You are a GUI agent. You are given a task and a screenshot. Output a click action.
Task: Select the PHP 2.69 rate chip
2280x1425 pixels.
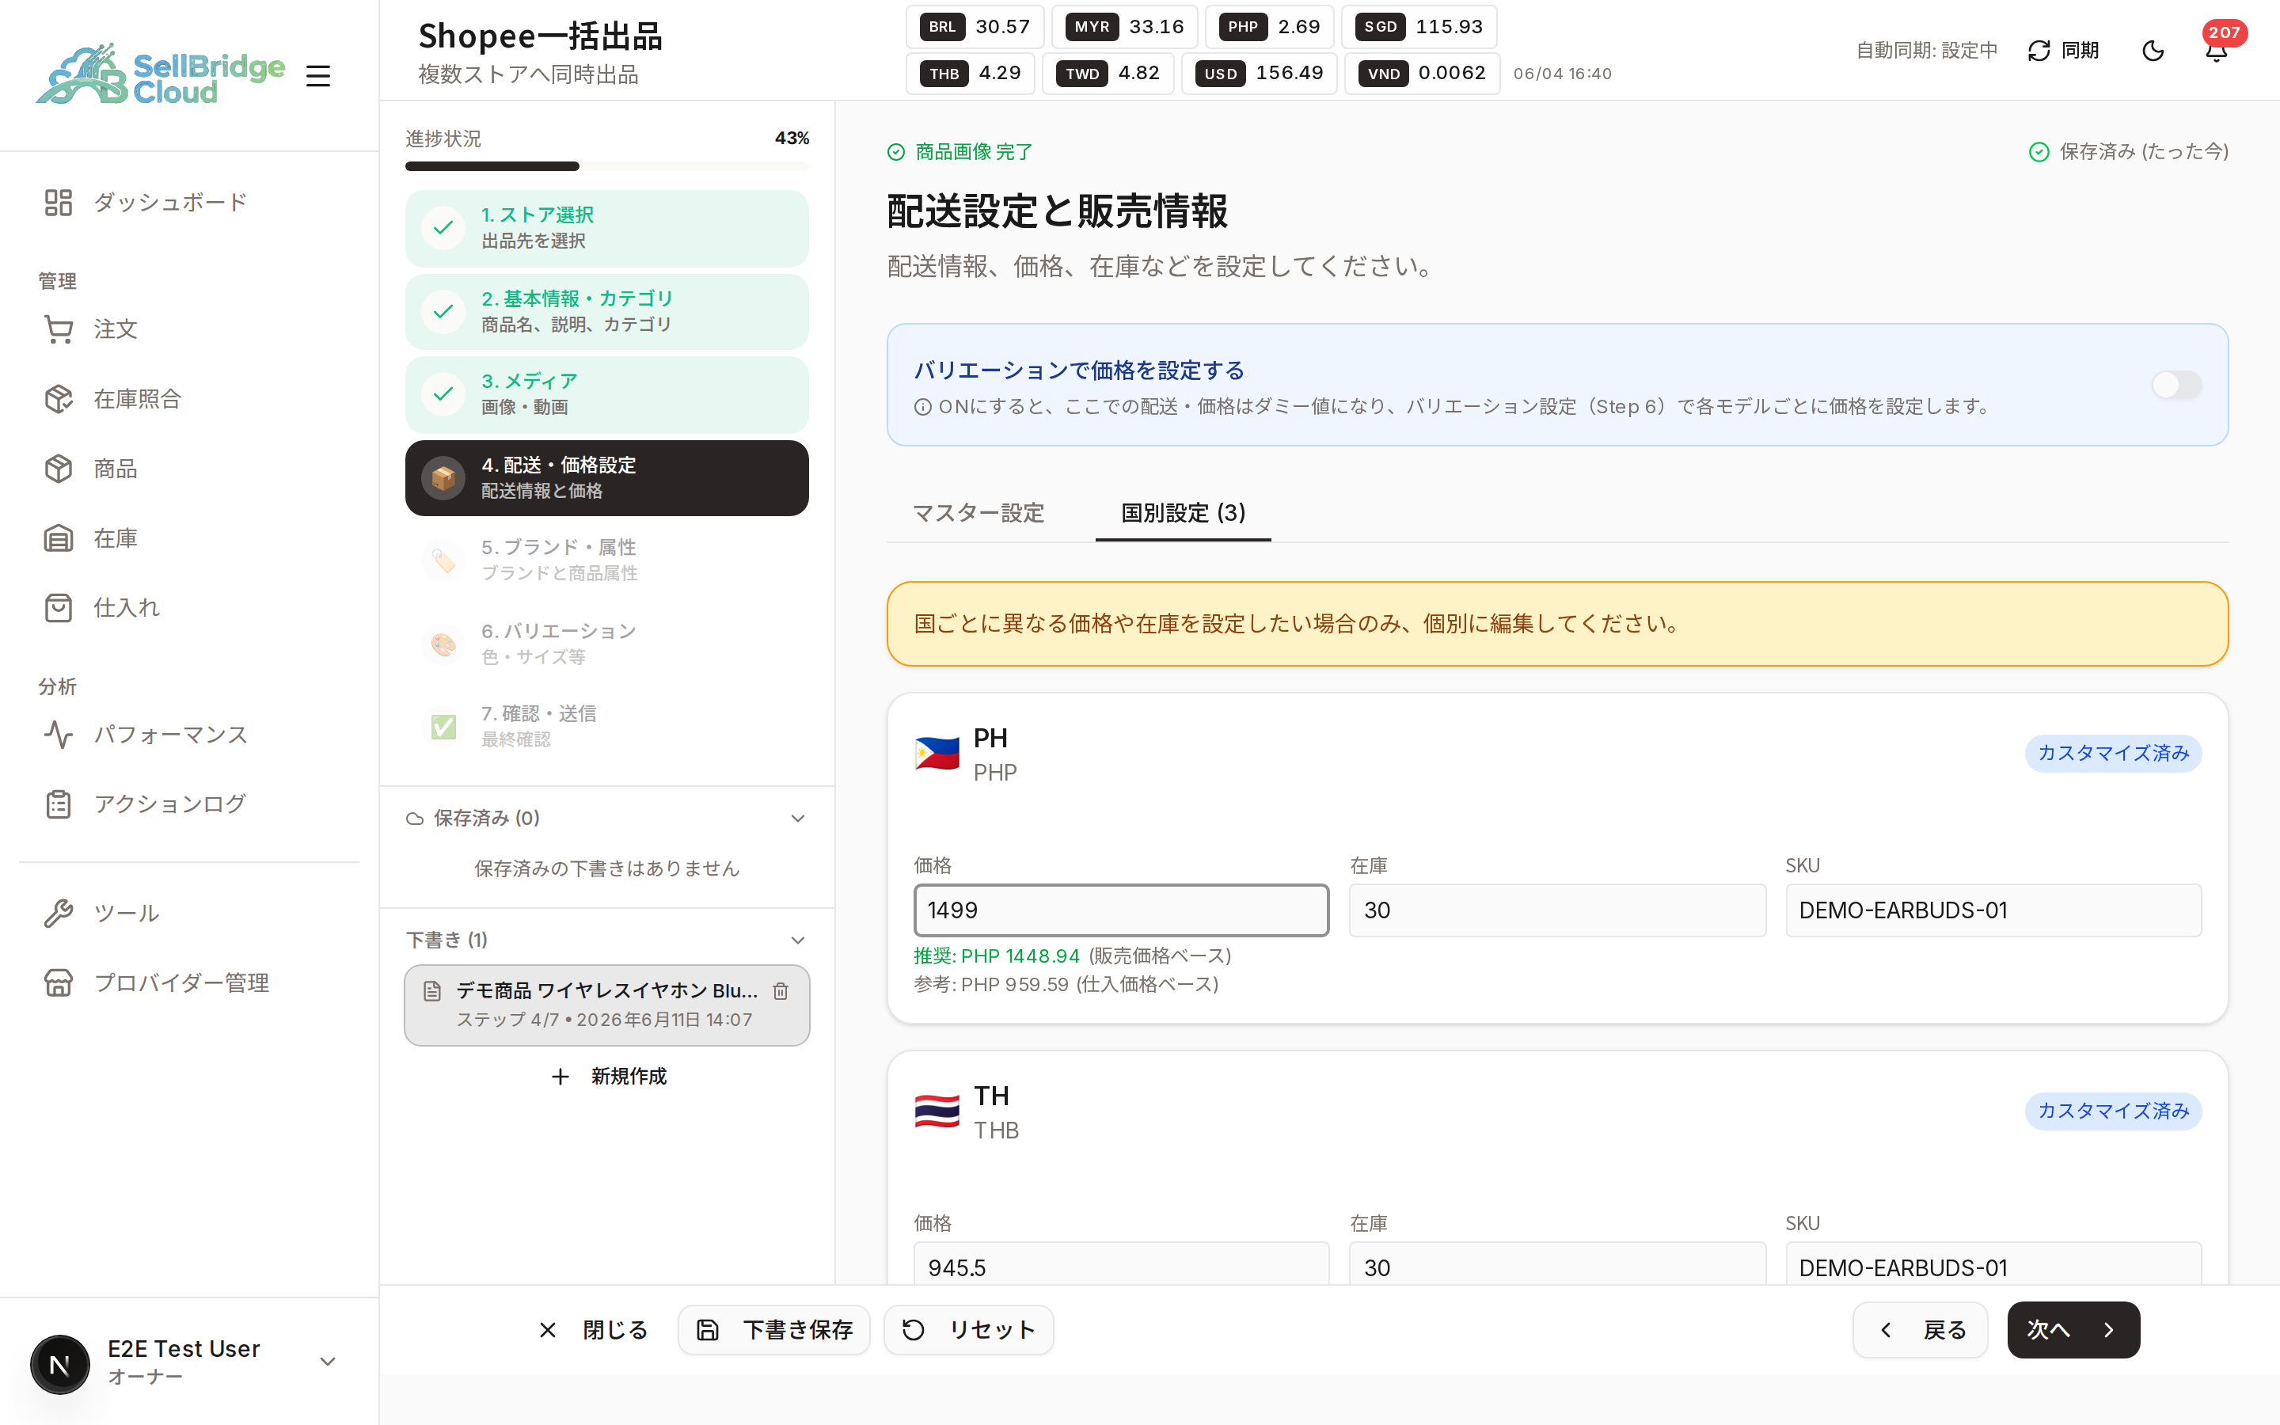pyautogui.click(x=1269, y=26)
